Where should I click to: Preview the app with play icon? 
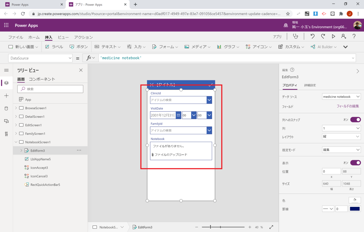click(333, 36)
